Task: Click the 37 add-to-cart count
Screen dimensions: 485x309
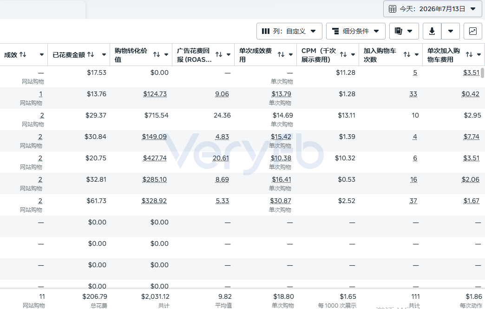Action: click(413, 201)
